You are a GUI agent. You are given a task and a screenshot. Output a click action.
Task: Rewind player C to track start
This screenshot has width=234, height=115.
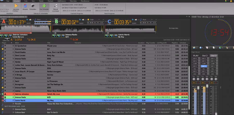(116, 36)
